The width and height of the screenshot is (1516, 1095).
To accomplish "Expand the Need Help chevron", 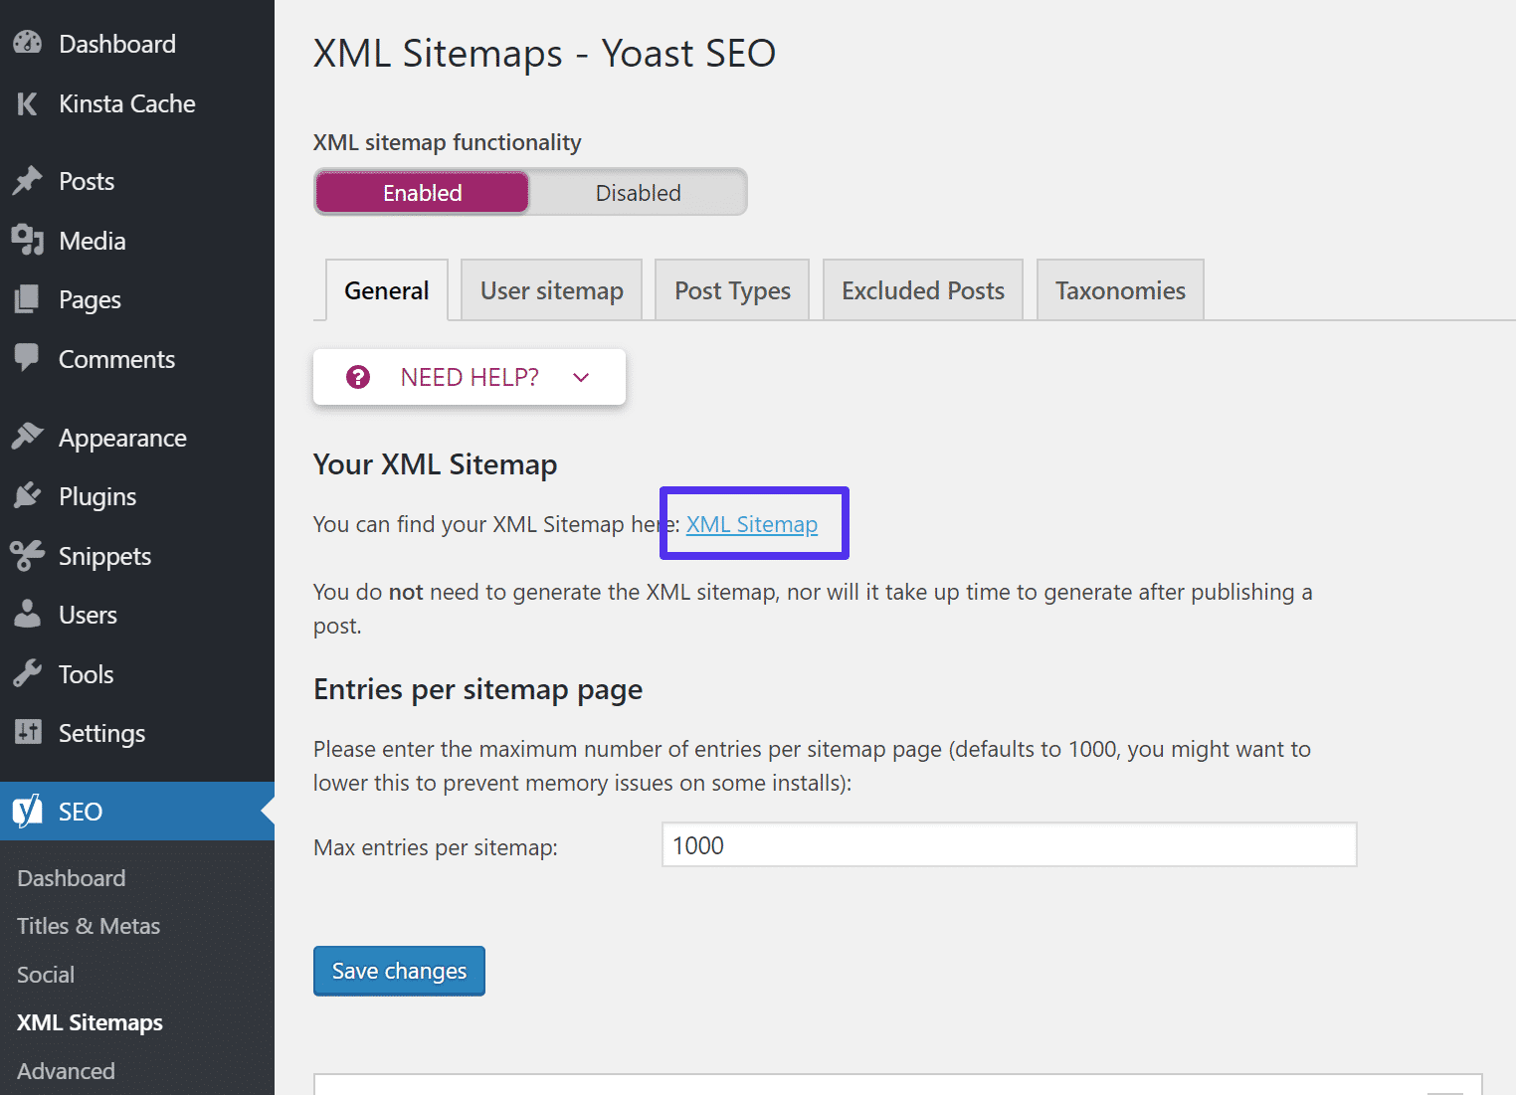I will (x=581, y=377).
